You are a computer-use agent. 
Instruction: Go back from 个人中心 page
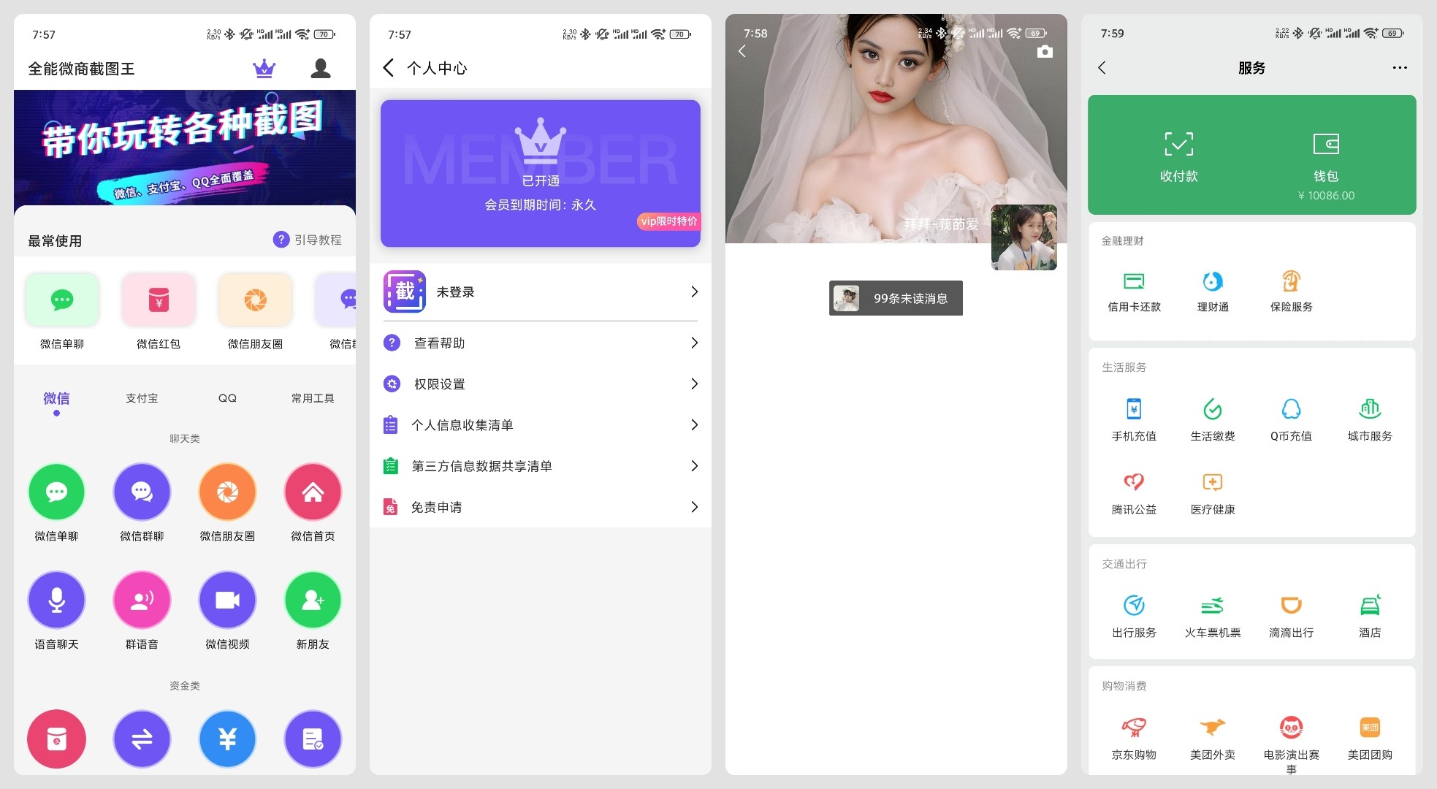(x=389, y=68)
